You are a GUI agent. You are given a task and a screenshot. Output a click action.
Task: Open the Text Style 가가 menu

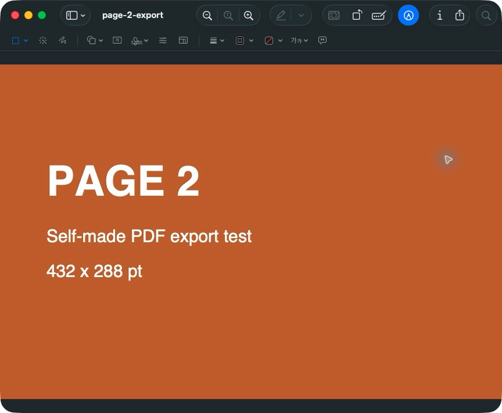(x=299, y=40)
